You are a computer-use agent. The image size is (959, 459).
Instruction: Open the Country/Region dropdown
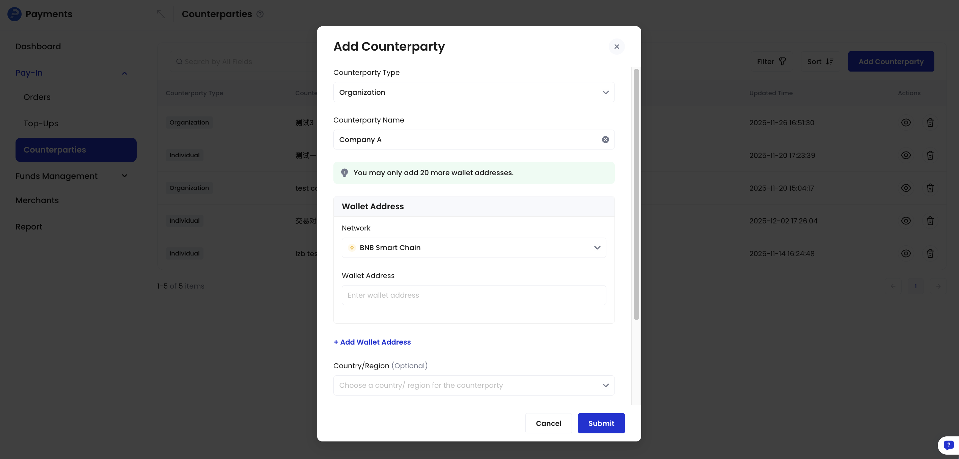(x=473, y=386)
